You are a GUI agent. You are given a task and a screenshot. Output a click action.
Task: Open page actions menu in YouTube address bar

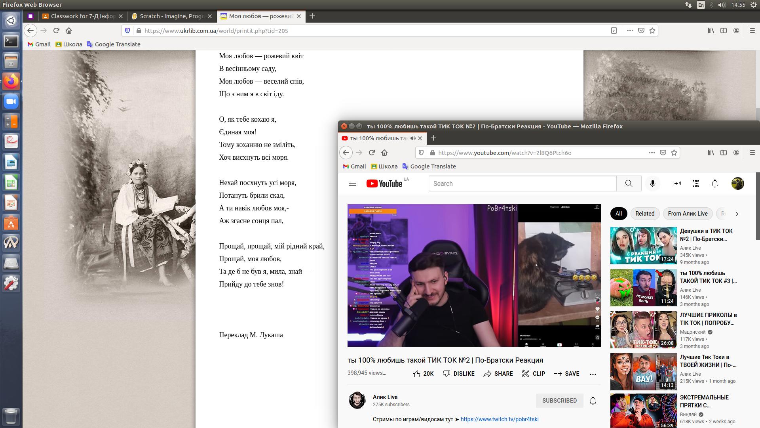point(652,153)
